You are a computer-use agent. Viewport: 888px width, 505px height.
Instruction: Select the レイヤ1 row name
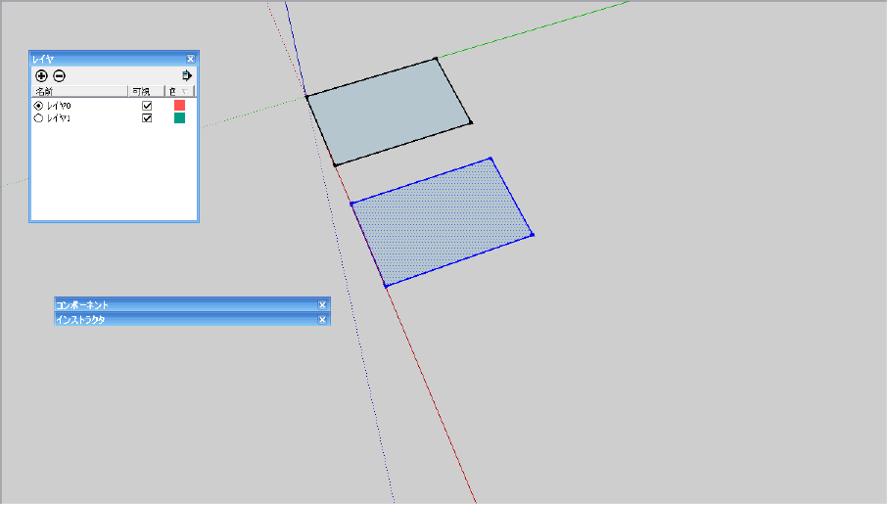click(59, 118)
